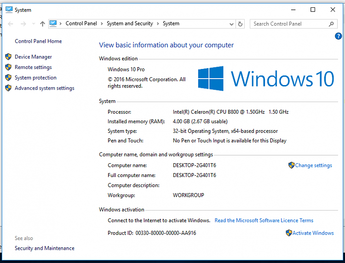
Task: Expand the address bar history dropdown
Action: tap(231, 24)
